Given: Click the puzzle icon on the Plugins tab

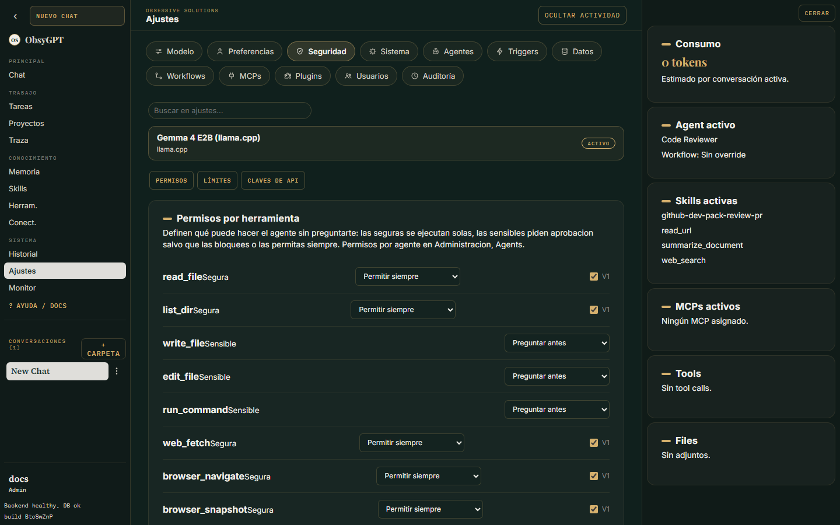Looking at the screenshot, I should 288,76.
